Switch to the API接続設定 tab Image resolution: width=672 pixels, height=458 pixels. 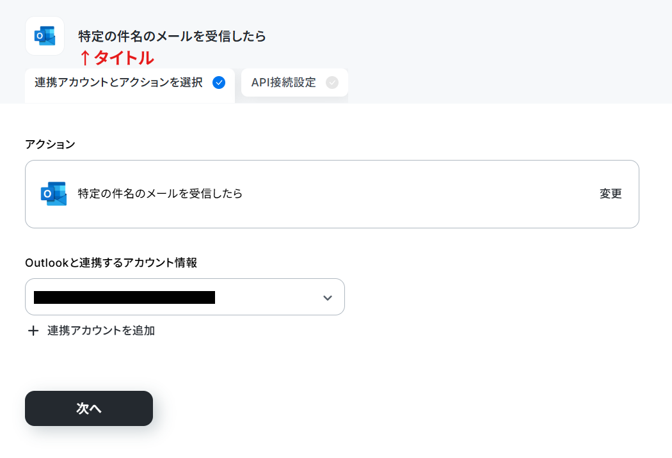coord(294,83)
